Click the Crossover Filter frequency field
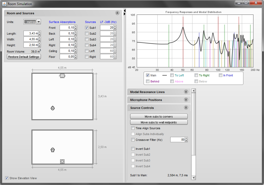The width and height of the screenshot is (264, 185). (178, 140)
